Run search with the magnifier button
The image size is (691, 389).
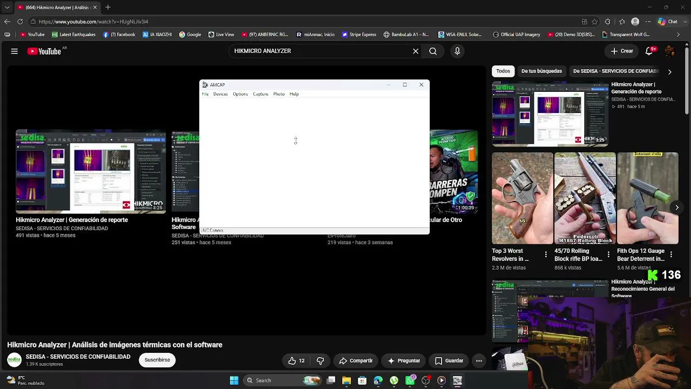tap(433, 51)
